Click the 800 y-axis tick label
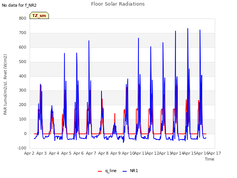Viewport: 237px width, 178px height. [23, 18]
